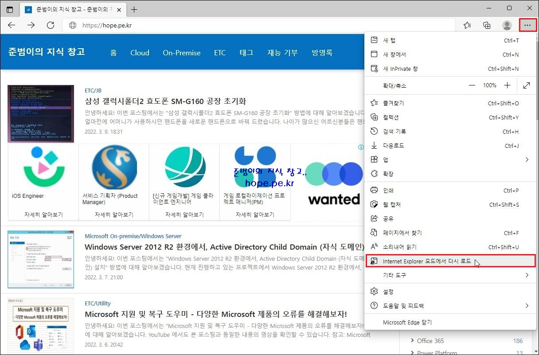539x355 pixels.
Task: Open 다운로드 menu entry
Action: click(x=450, y=146)
